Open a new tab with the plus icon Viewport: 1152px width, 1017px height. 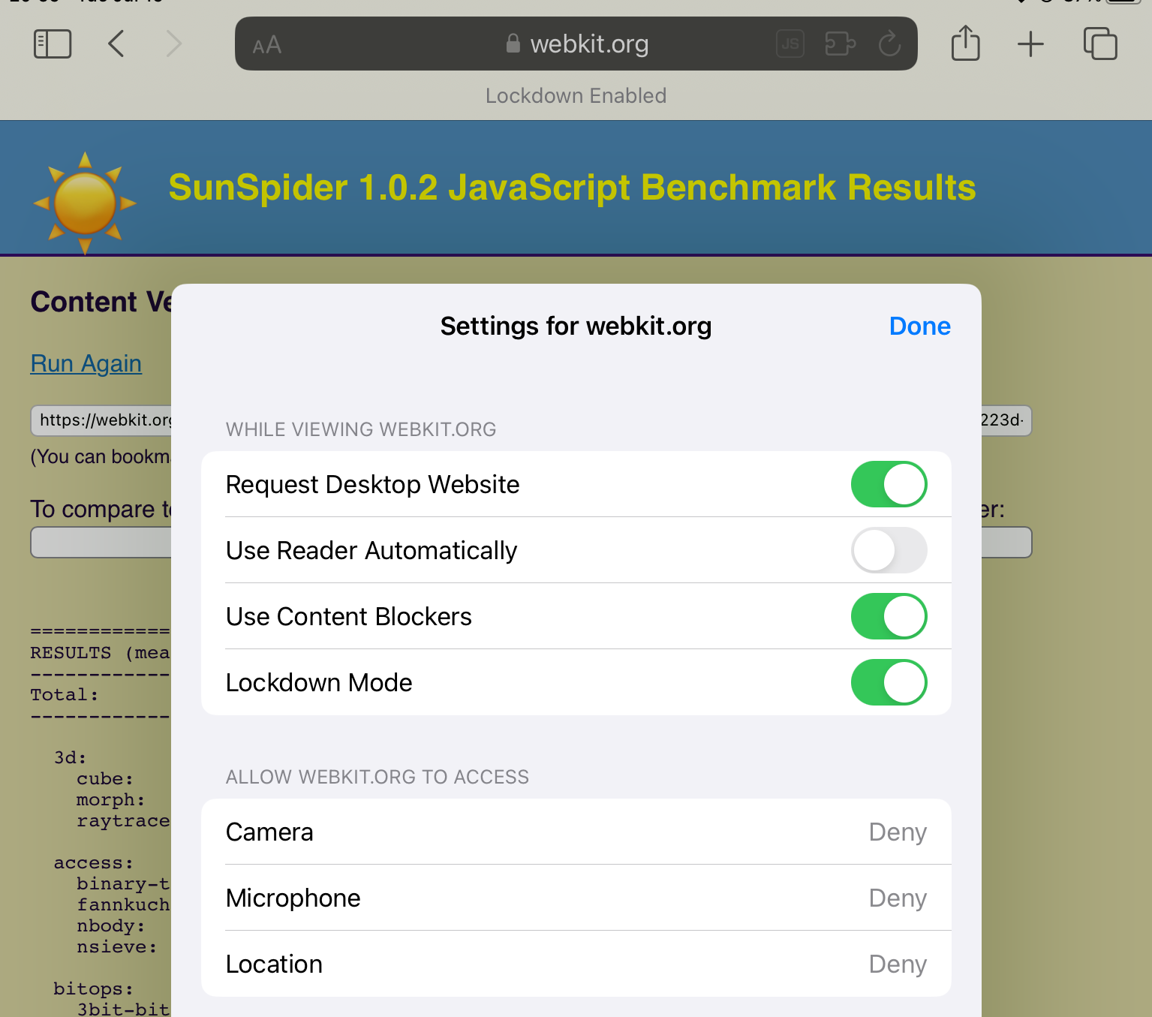pos(1030,44)
